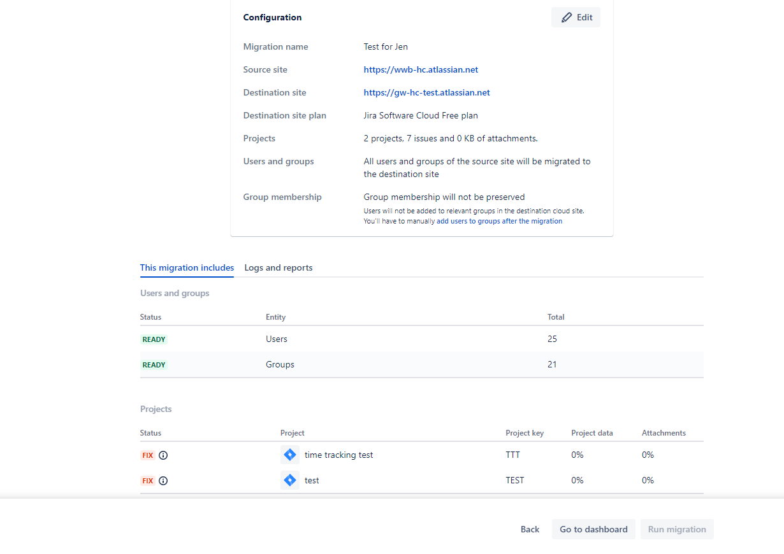
Task: Click FIX badge on the test project row
Action: click(x=147, y=481)
